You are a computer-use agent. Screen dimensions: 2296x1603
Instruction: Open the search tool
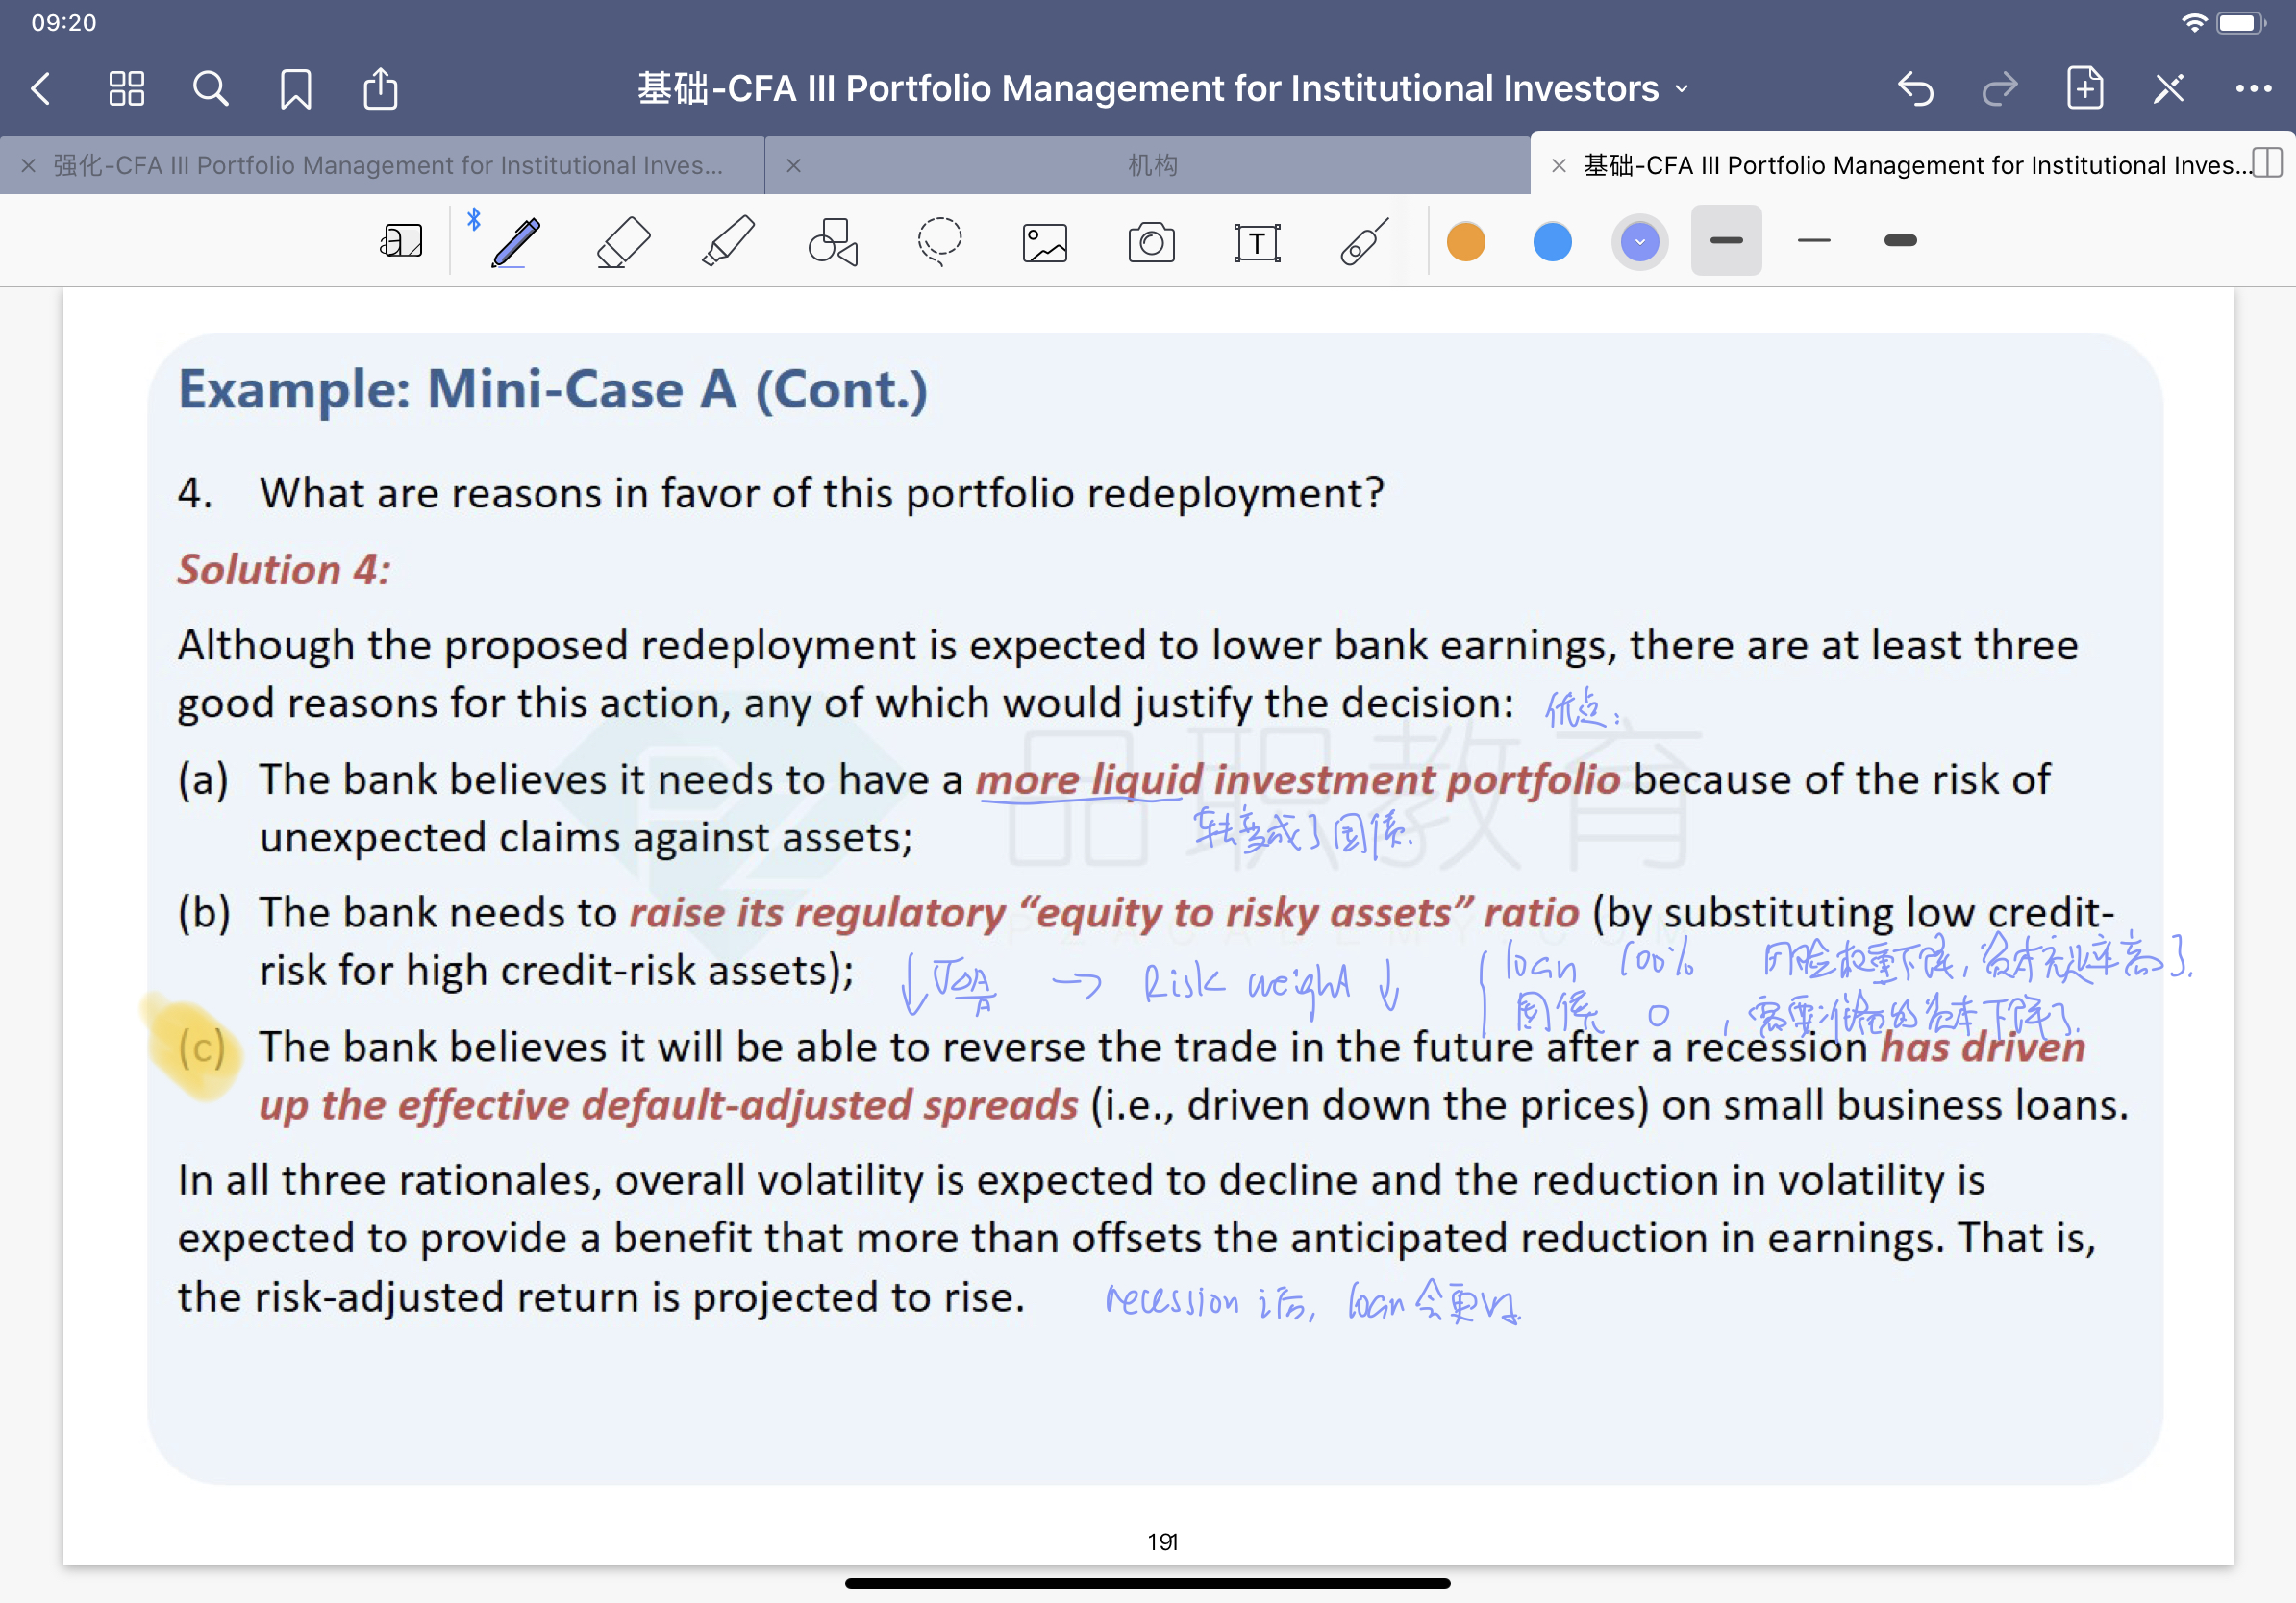coord(210,89)
